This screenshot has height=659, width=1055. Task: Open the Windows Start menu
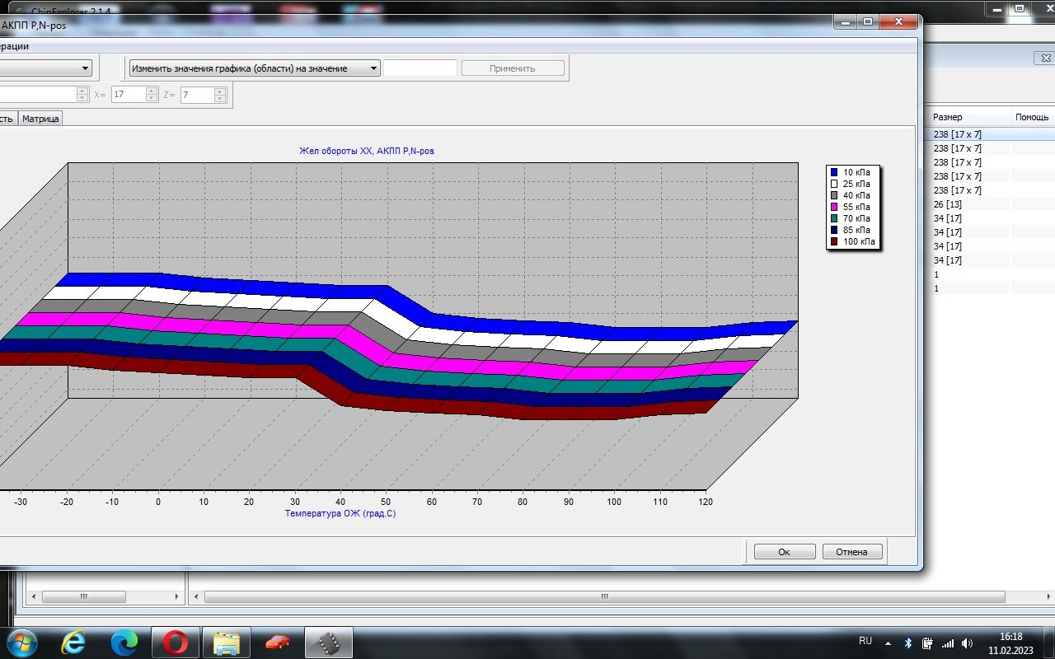[x=21, y=642]
